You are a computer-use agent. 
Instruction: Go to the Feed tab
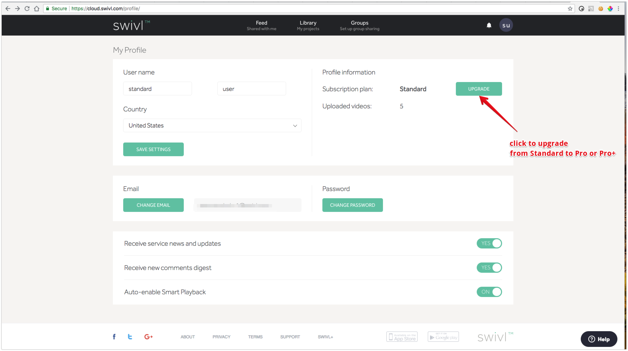click(261, 25)
